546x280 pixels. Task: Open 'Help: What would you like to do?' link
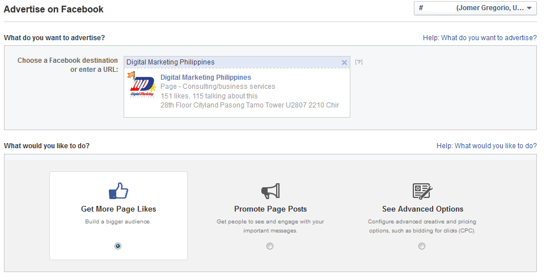tap(486, 146)
